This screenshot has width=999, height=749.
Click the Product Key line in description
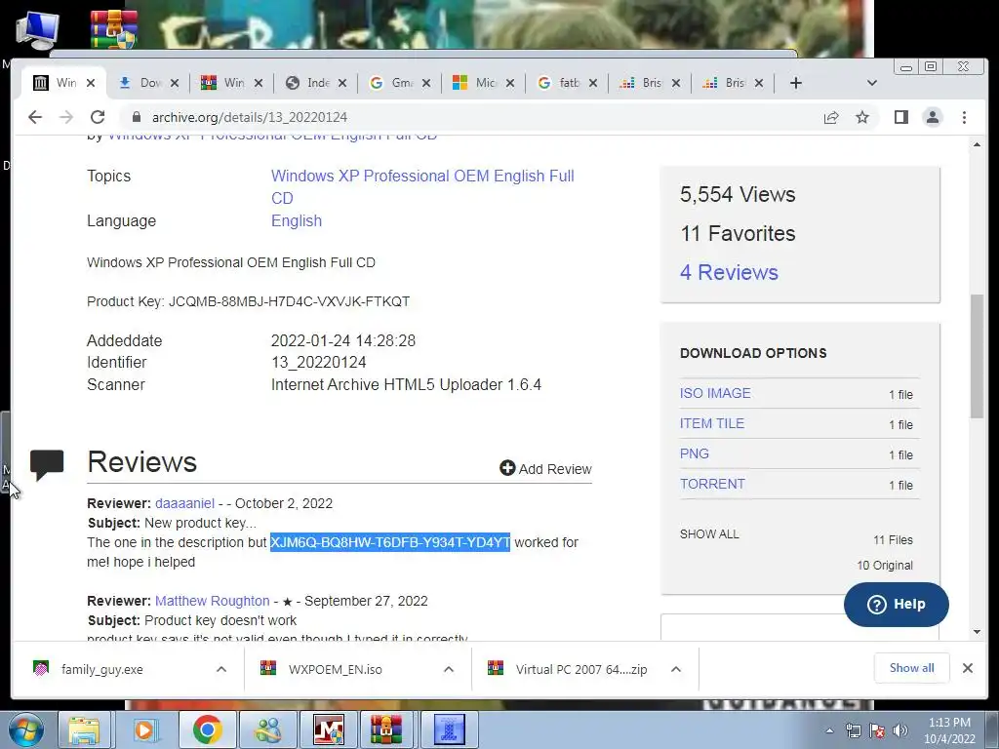pyautogui.click(x=248, y=301)
